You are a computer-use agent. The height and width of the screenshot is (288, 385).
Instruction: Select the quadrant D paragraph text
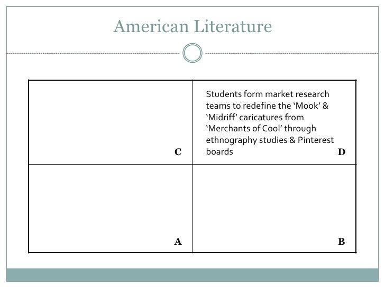pos(270,123)
